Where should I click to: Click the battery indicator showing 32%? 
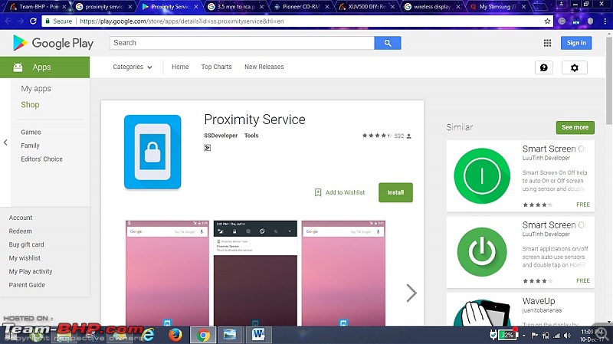tap(508, 335)
